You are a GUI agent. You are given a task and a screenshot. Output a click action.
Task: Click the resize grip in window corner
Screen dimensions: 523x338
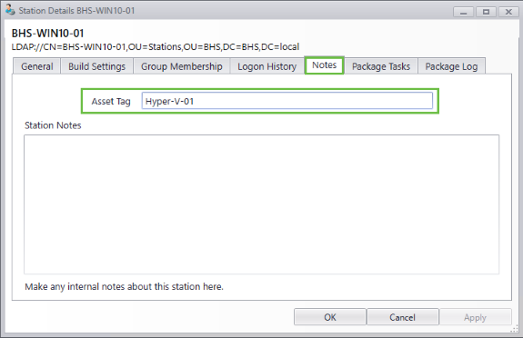(x=515, y=329)
